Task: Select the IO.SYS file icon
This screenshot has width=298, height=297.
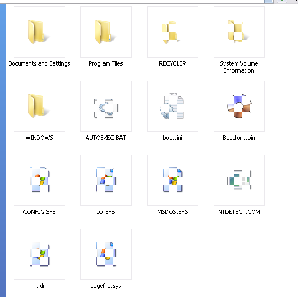Action: click(x=106, y=180)
